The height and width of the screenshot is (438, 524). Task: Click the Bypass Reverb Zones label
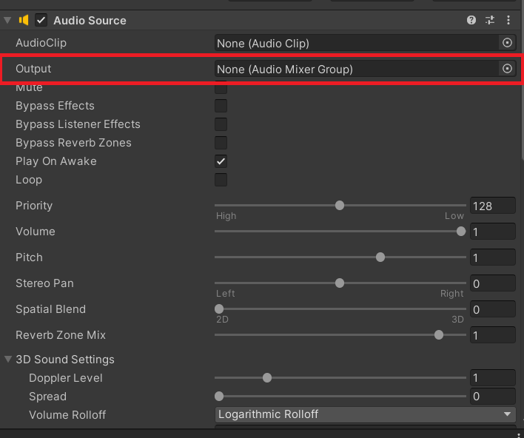73,143
